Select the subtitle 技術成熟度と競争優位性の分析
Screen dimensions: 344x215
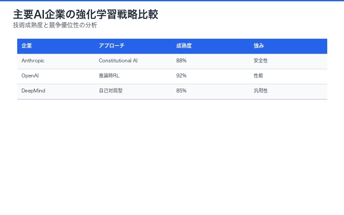coord(55,25)
